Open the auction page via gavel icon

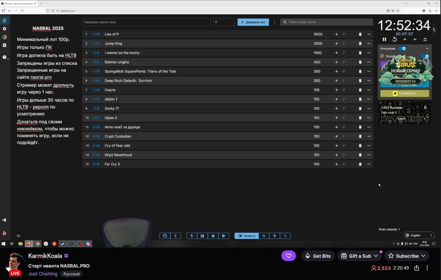pos(5,20)
